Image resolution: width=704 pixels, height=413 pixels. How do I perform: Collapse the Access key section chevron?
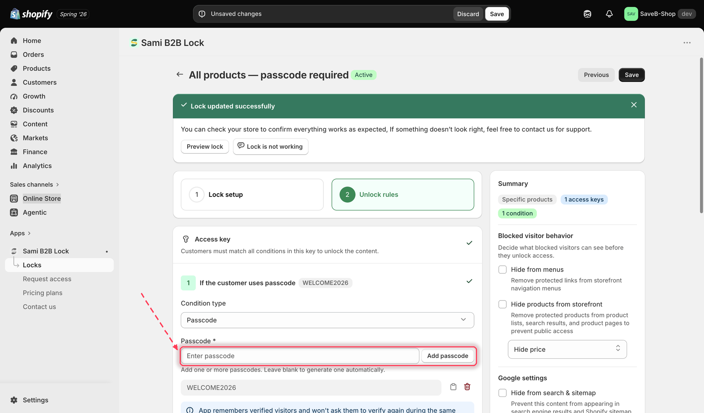click(x=469, y=243)
